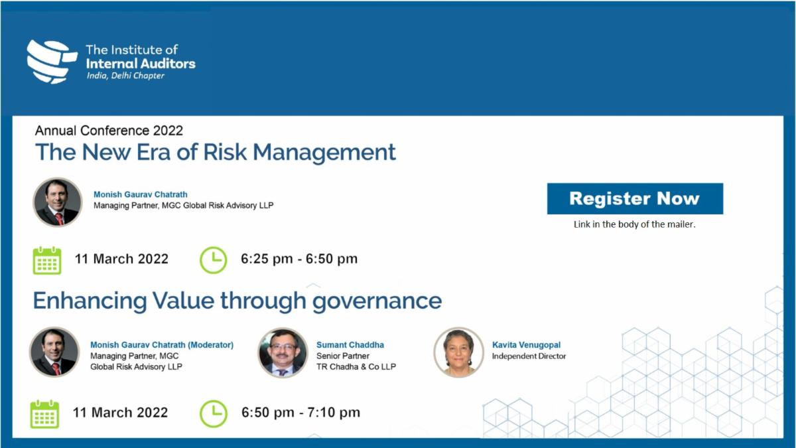This screenshot has height=448, width=796.
Task: Click the 6:50 pm - 7:10 pm time text
Action: [x=300, y=413]
